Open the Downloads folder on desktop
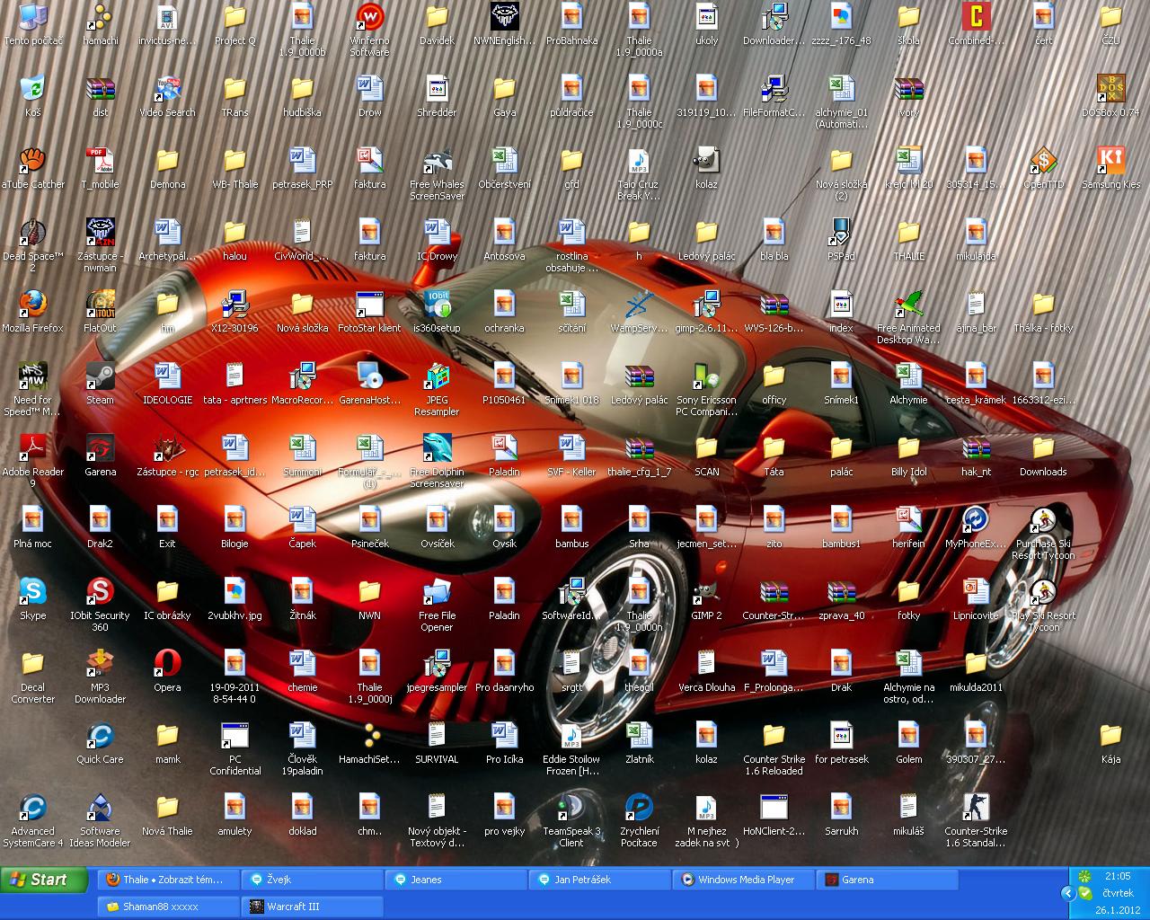This screenshot has height=920, width=1150. [1043, 449]
